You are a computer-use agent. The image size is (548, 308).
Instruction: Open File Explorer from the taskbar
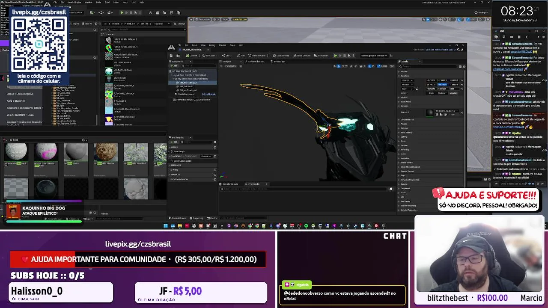pos(180,226)
